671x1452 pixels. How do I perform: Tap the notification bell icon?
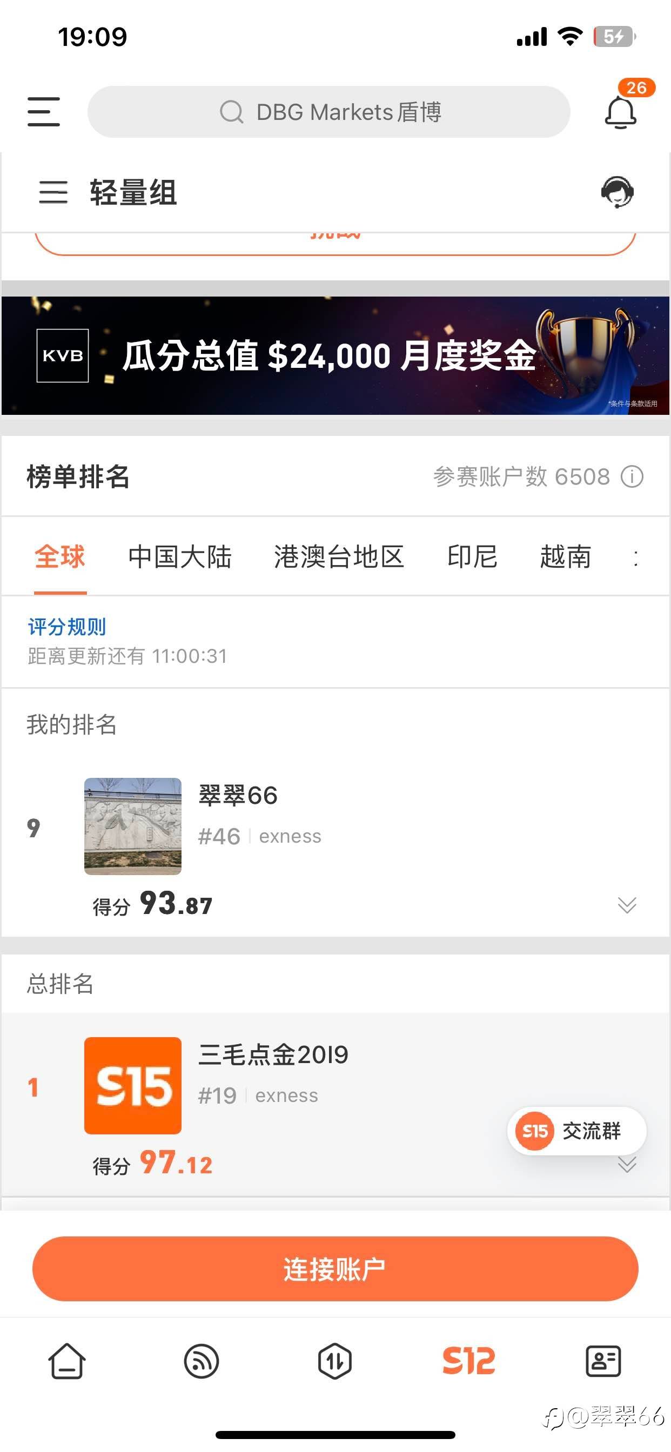pos(620,113)
